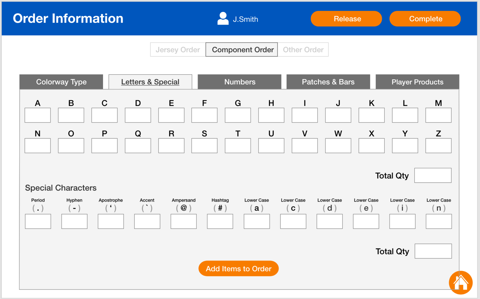Click the letters Total Qty field
The height and width of the screenshot is (299, 480).
[x=433, y=176]
